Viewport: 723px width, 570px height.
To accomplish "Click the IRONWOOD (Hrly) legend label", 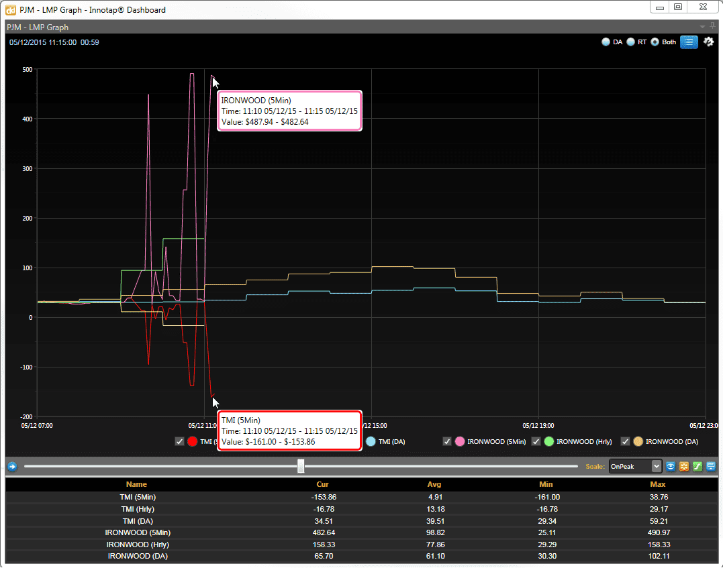I will [584, 441].
